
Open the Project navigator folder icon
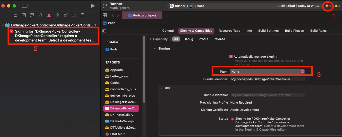[x=15, y=15]
